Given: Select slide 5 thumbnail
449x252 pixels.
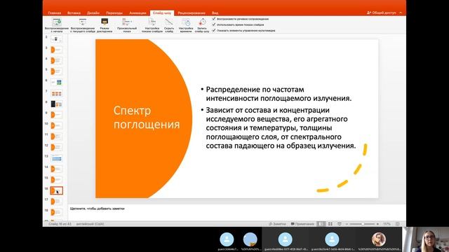Looking at the screenshot, I should coord(56,71).
